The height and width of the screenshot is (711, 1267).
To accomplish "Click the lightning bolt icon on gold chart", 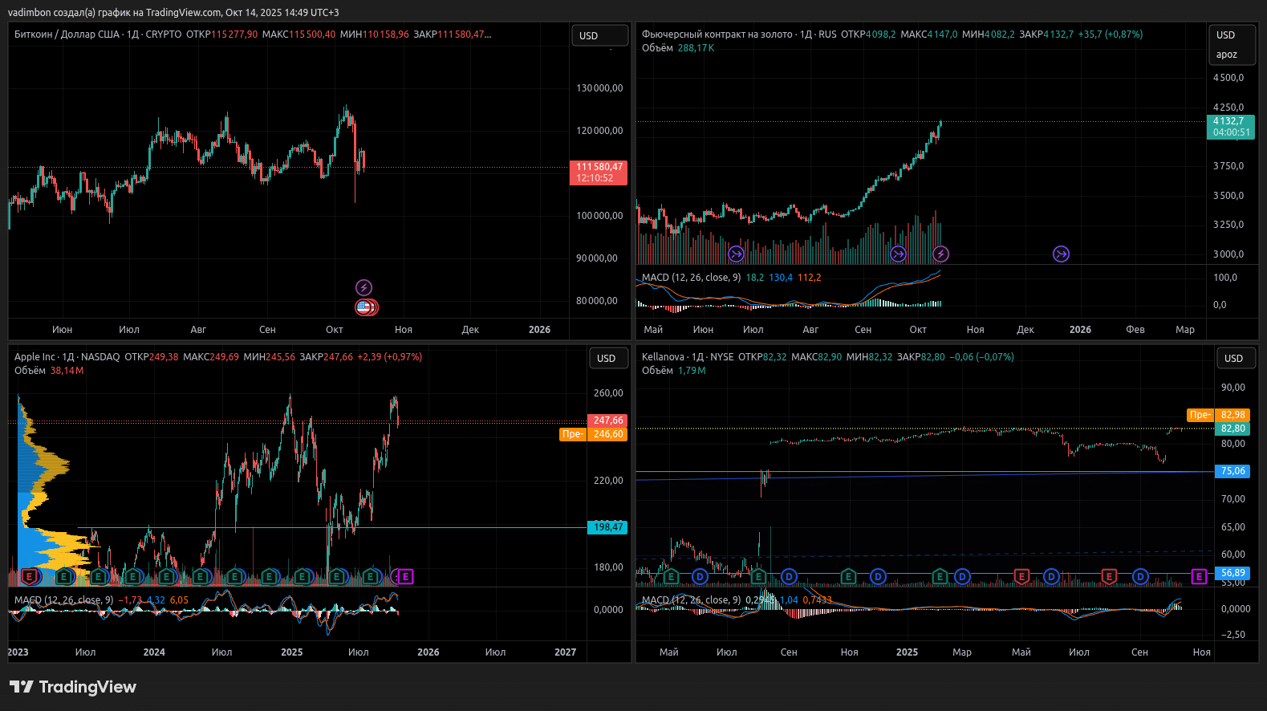I will (940, 254).
